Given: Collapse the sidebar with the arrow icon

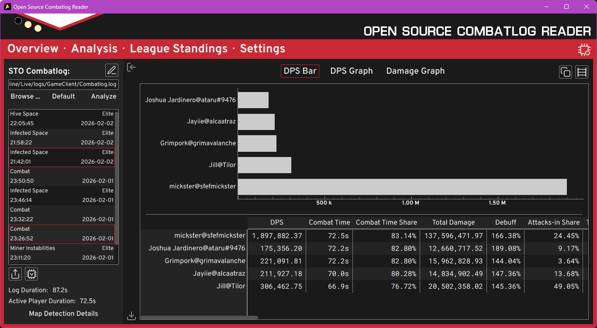Looking at the screenshot, I should 131,67.
